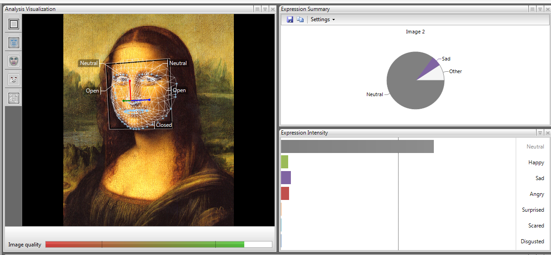Click the 'Other' pie chart label

[x=456, y=71]
